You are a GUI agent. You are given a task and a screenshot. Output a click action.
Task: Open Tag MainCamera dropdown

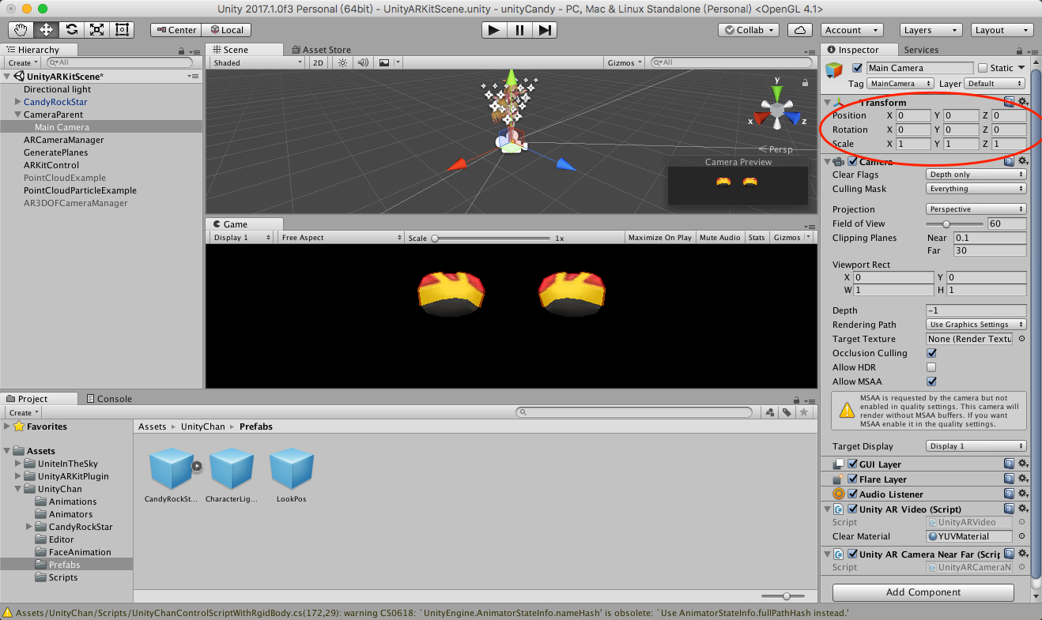(901, 84)
